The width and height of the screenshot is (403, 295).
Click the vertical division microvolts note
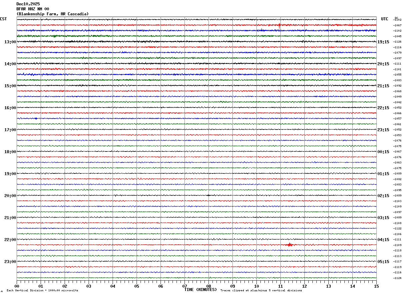point(42,291)
